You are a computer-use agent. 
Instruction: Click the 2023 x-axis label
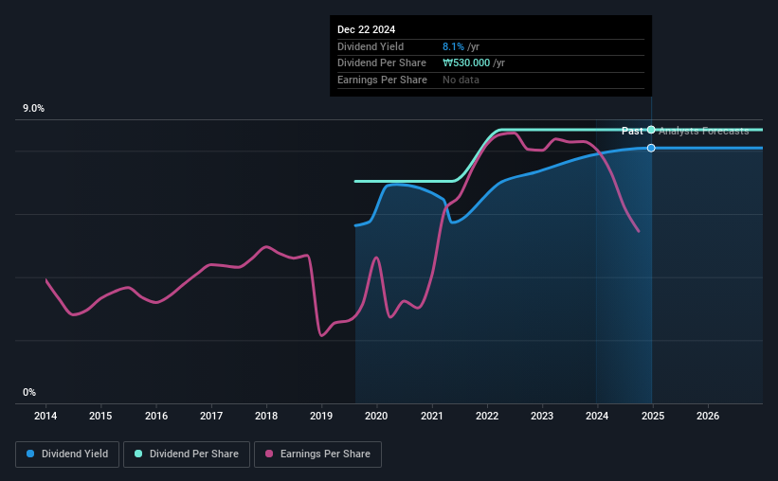point(542,416)
